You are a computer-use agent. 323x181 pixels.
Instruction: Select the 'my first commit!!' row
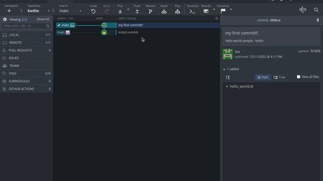pos(168,25)
